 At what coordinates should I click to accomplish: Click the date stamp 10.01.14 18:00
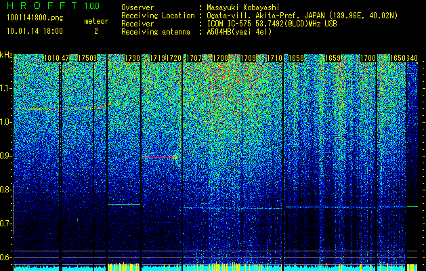tap(35, 31)
